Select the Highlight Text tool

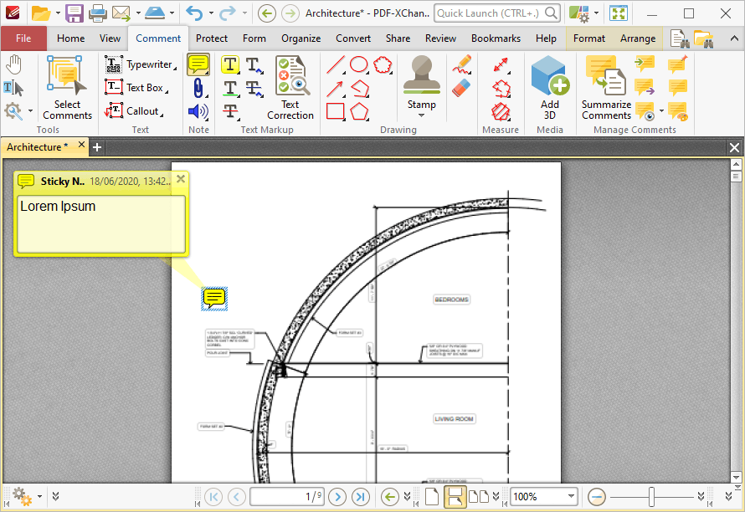[x=230, y=64]
